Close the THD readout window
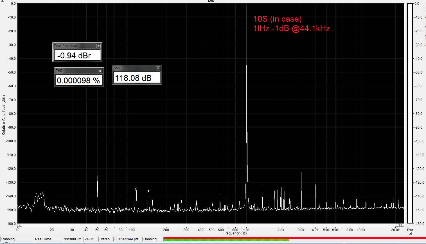Screen dimensions: 426x244 click(100, 71)
